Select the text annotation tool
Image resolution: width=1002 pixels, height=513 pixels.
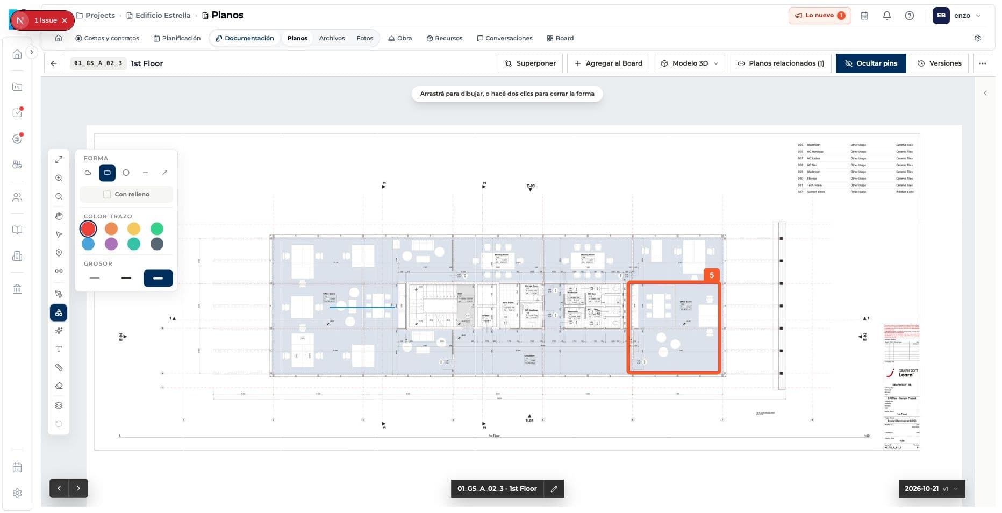pos(59,349)
